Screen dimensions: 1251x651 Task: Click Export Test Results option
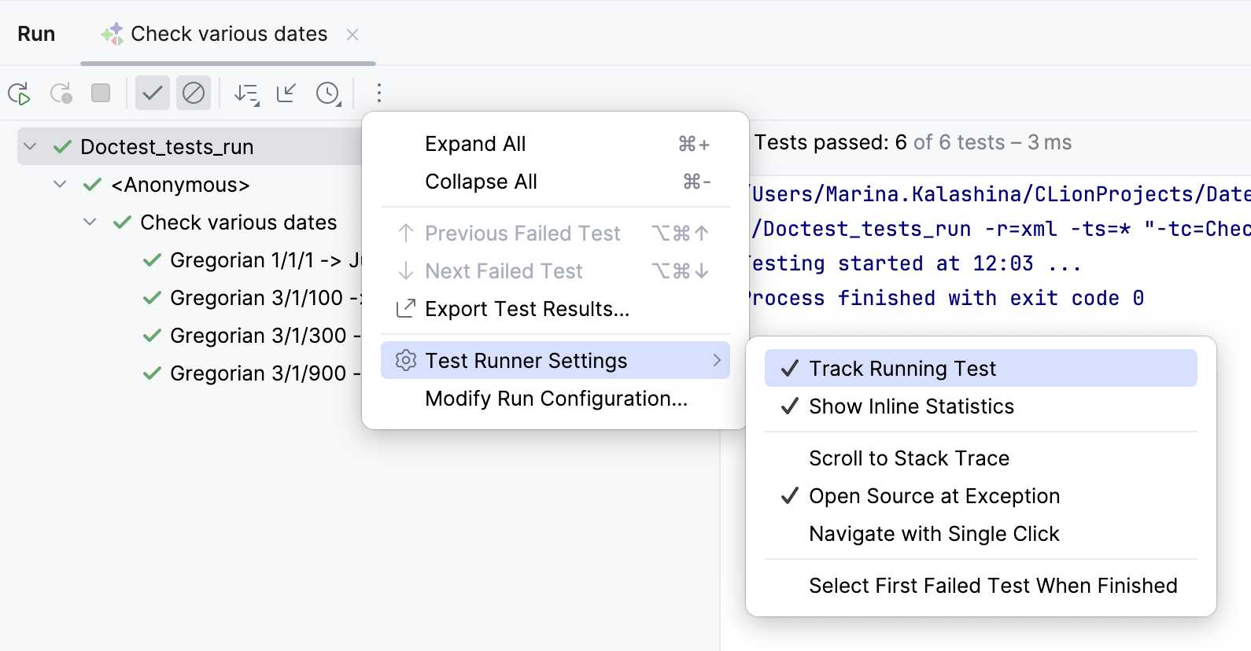[x=526, y=308]
